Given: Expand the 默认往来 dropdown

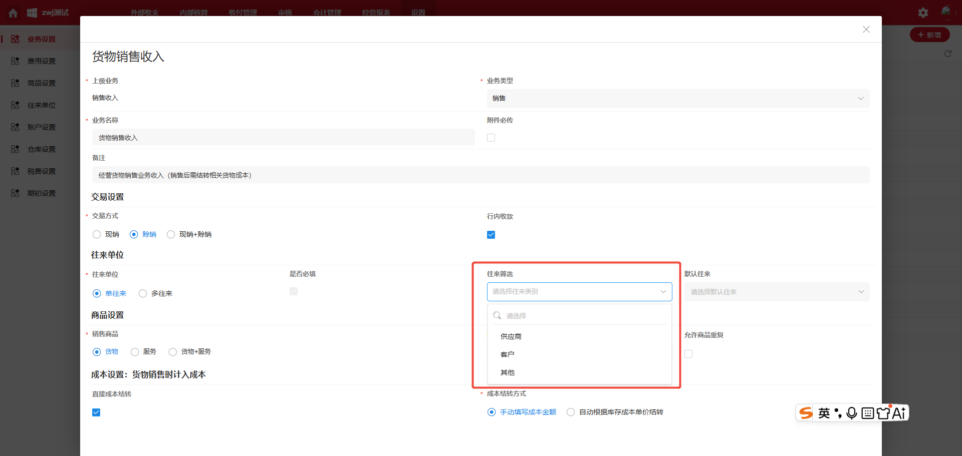Looking at the screenshot, I should click(x=776, y=292).
